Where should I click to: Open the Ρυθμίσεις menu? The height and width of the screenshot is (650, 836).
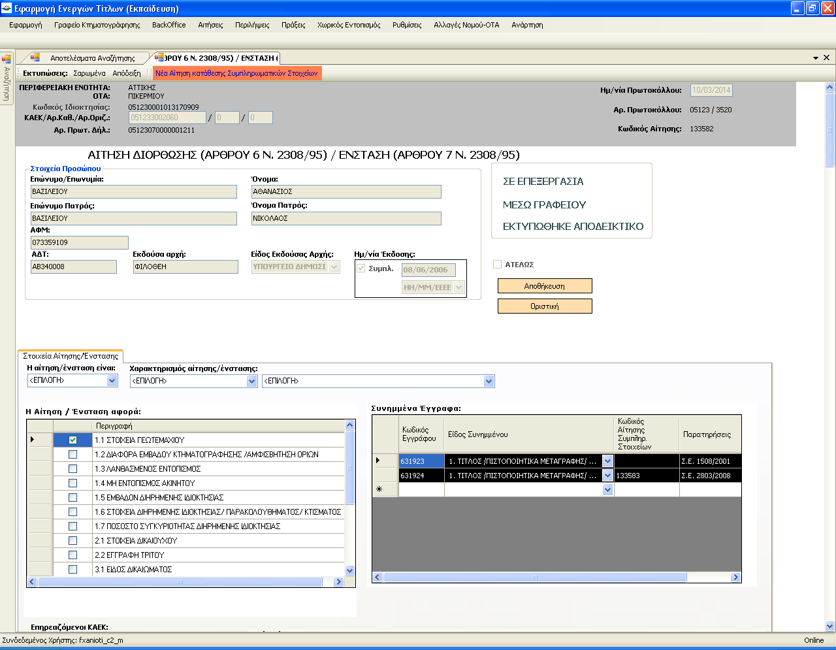(407, 25)
